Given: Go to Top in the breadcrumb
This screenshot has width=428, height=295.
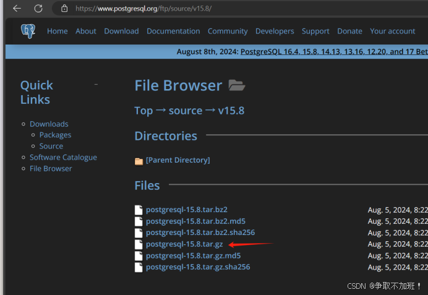Looking at the screenshot, I should point(143,111).
